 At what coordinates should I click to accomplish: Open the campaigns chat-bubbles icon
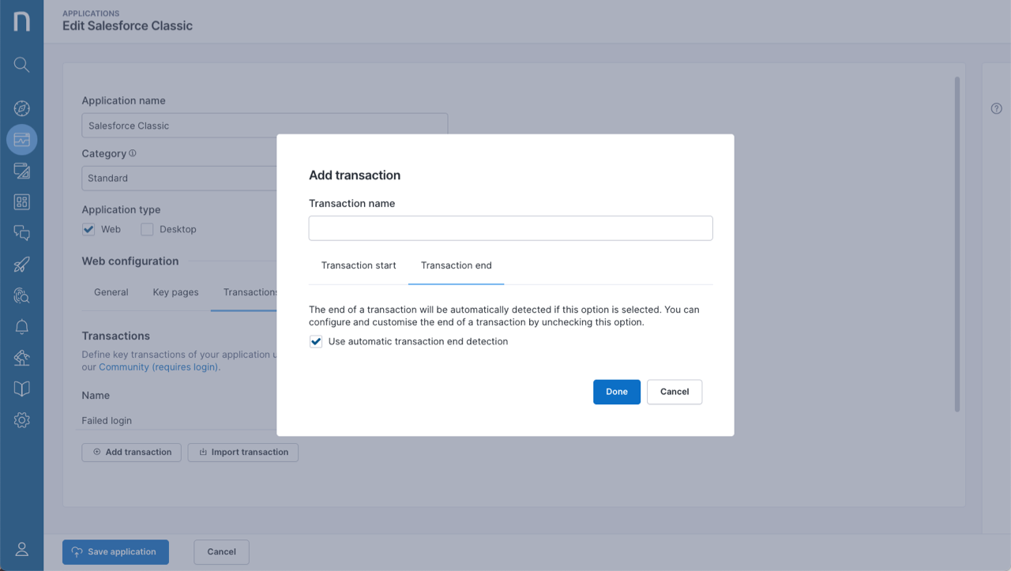click(21, 233)
